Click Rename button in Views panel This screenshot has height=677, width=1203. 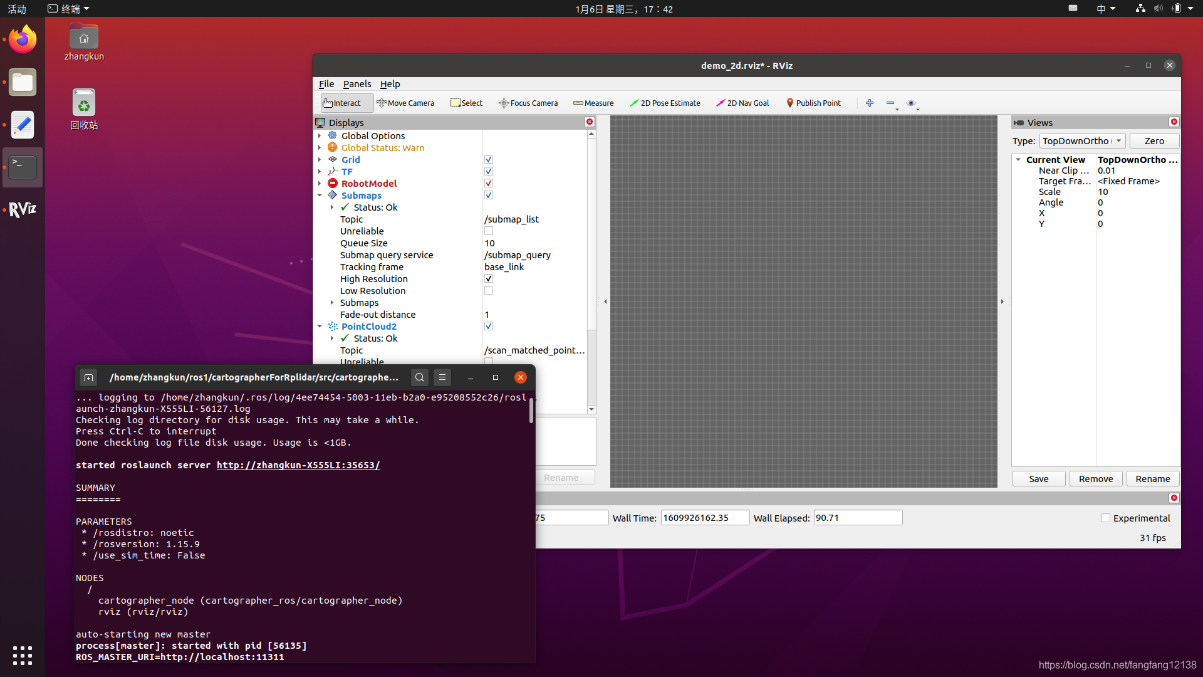point(1153,478)
